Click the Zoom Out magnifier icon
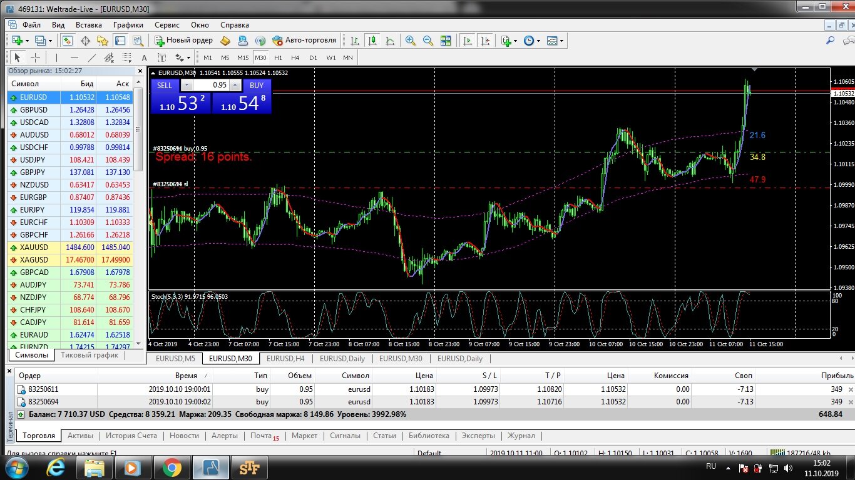Viewport: 855px width, 480px height. click(428, 41)
